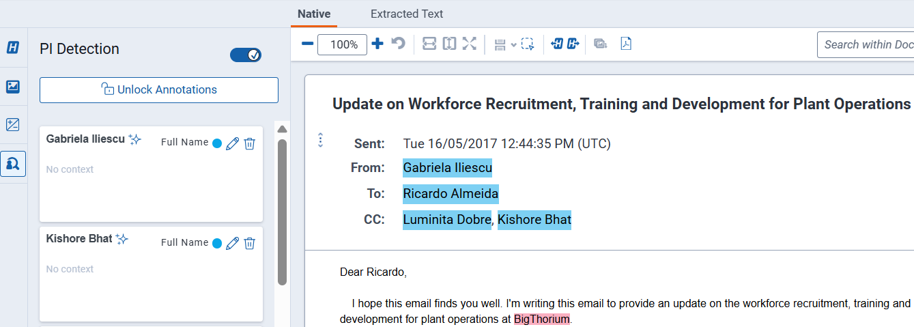Viewport: 914px width, 327px height.
Task: Click the PDF export icon
Action: (626, 44)
